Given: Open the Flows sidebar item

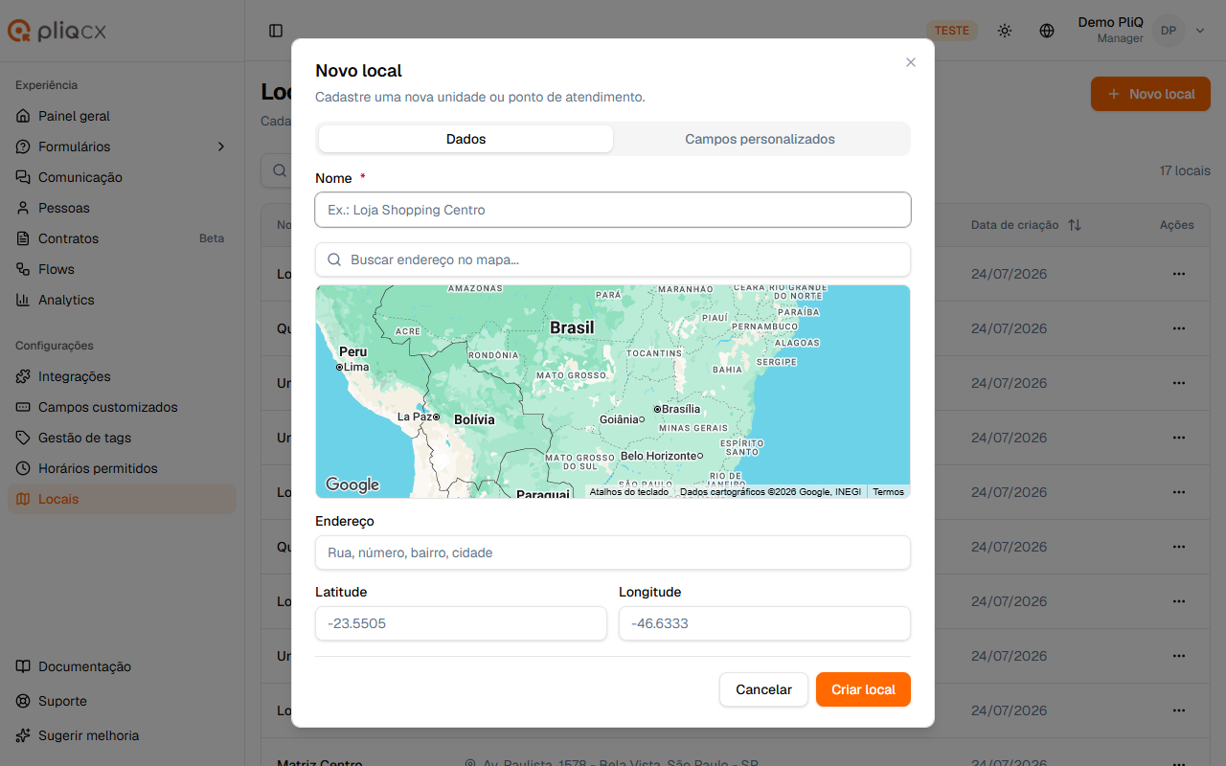Looking at the screenshot, I should [122, 269].
